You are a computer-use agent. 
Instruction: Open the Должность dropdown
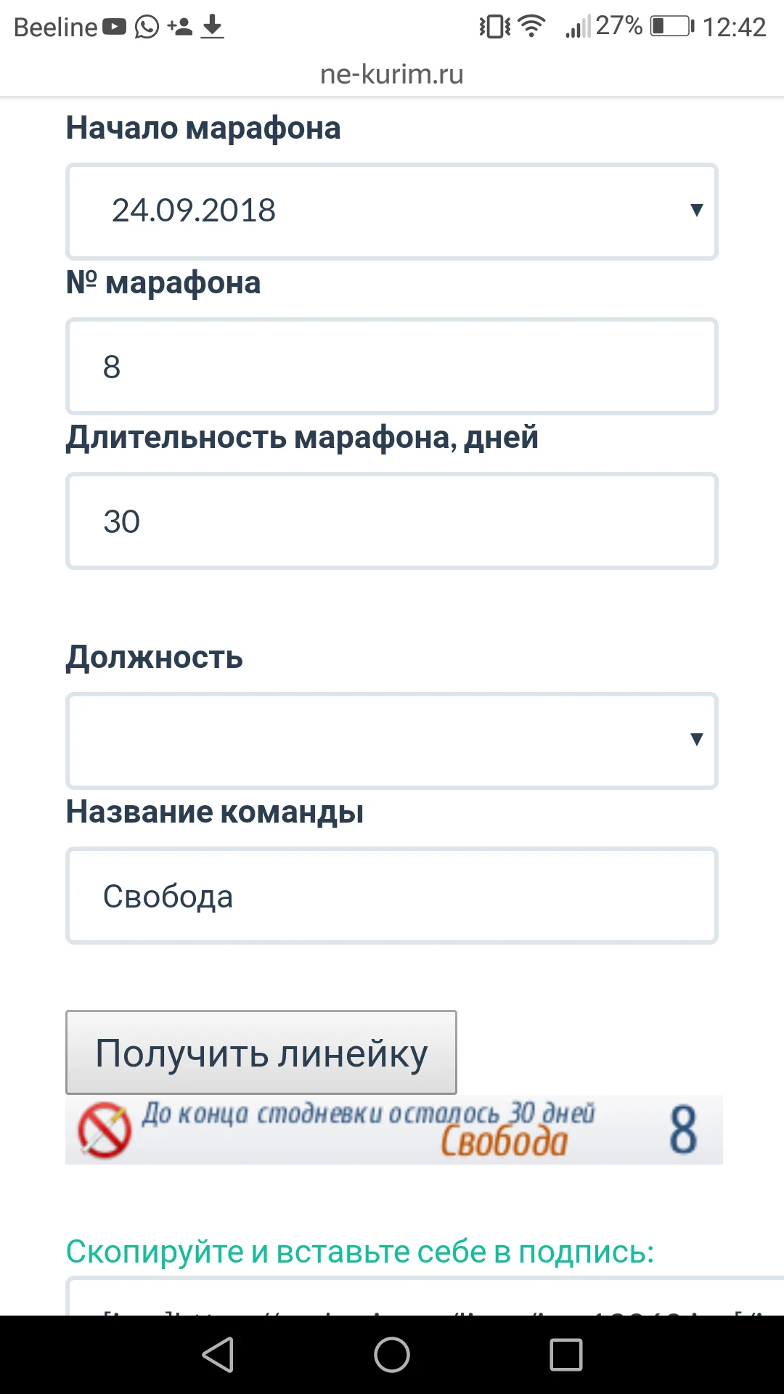[x=392, y=741]
